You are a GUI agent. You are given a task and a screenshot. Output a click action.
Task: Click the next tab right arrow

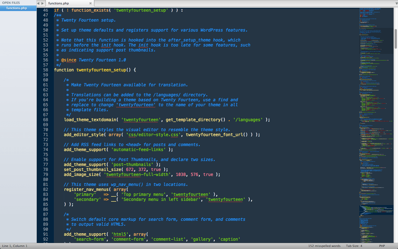pyautogui.click(x=43, y=3)
